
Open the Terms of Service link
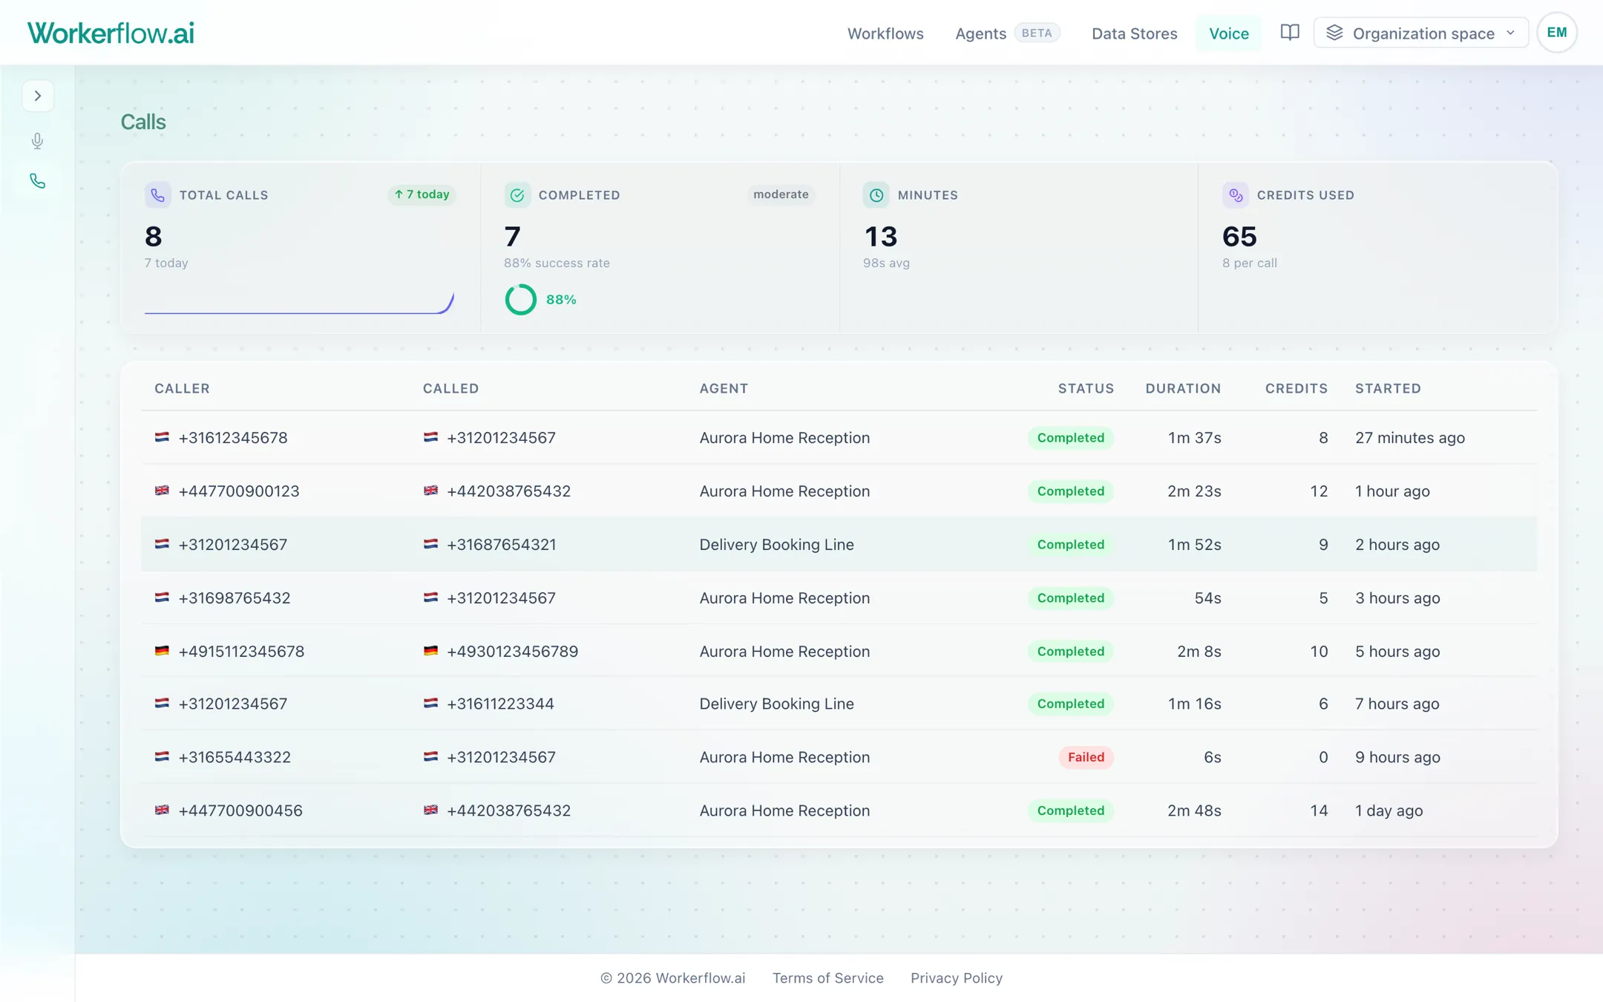(x=827, y=978)
